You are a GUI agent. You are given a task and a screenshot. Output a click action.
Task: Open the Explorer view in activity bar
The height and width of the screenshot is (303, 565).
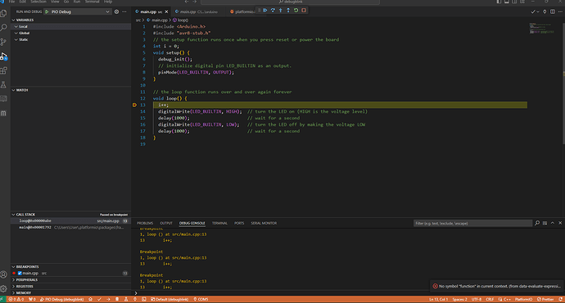pos(3,14)
